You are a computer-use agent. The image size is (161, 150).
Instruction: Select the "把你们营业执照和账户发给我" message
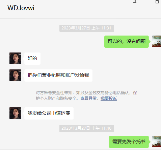58,76
